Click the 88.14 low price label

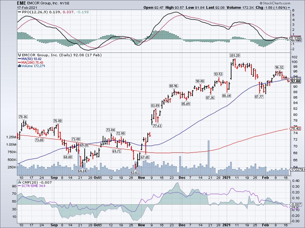point(226,96)
